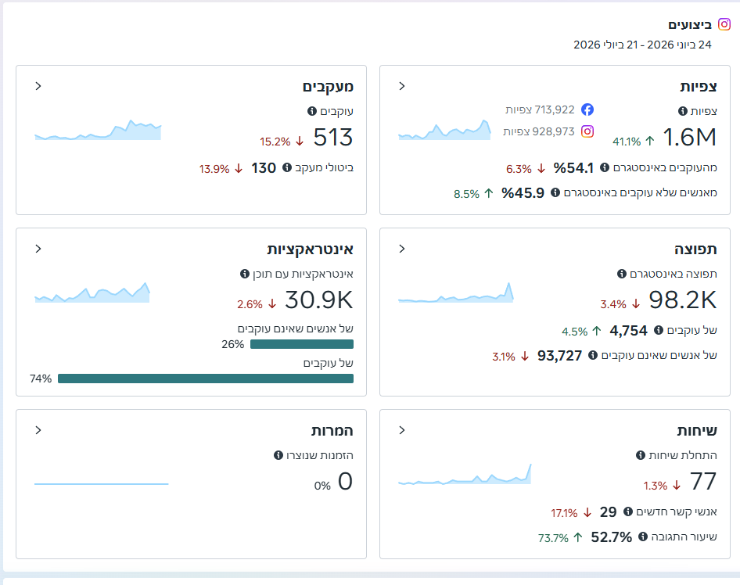Screen dimensions: 740x585
Task: Click the שיחות card title
Action: pos(697,431)
